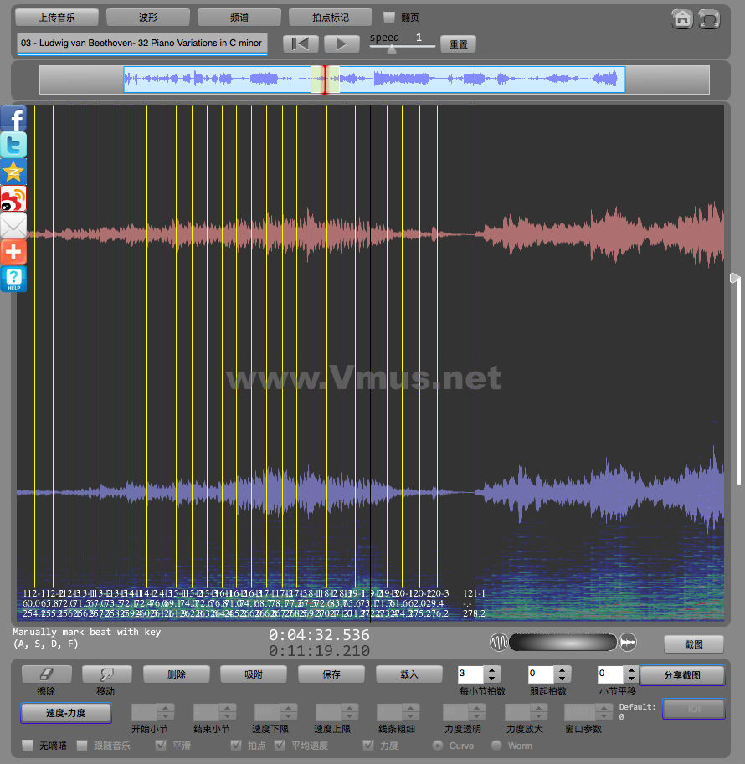This screenshot has height=764, width=745.
Task: Share by email envelope icon
Action: (x=13, y=224)
